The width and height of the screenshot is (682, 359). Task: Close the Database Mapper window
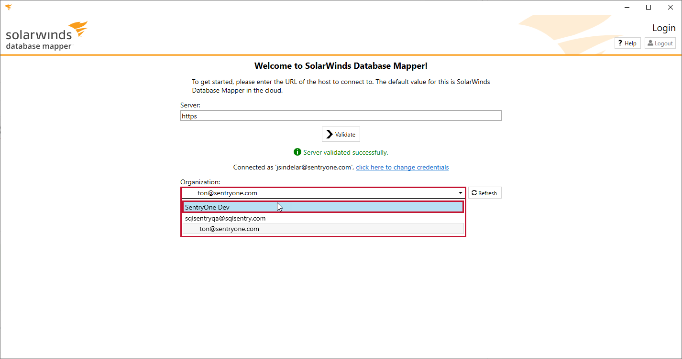pyautogui.click(x=670, y=7)
